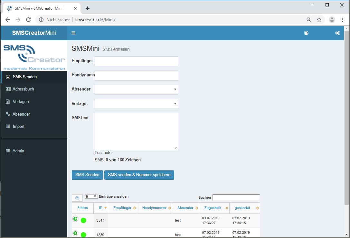The width and height of the screenshot is (350, 238).
Task: Sort table by ID column
Action: tap(101, 208)
